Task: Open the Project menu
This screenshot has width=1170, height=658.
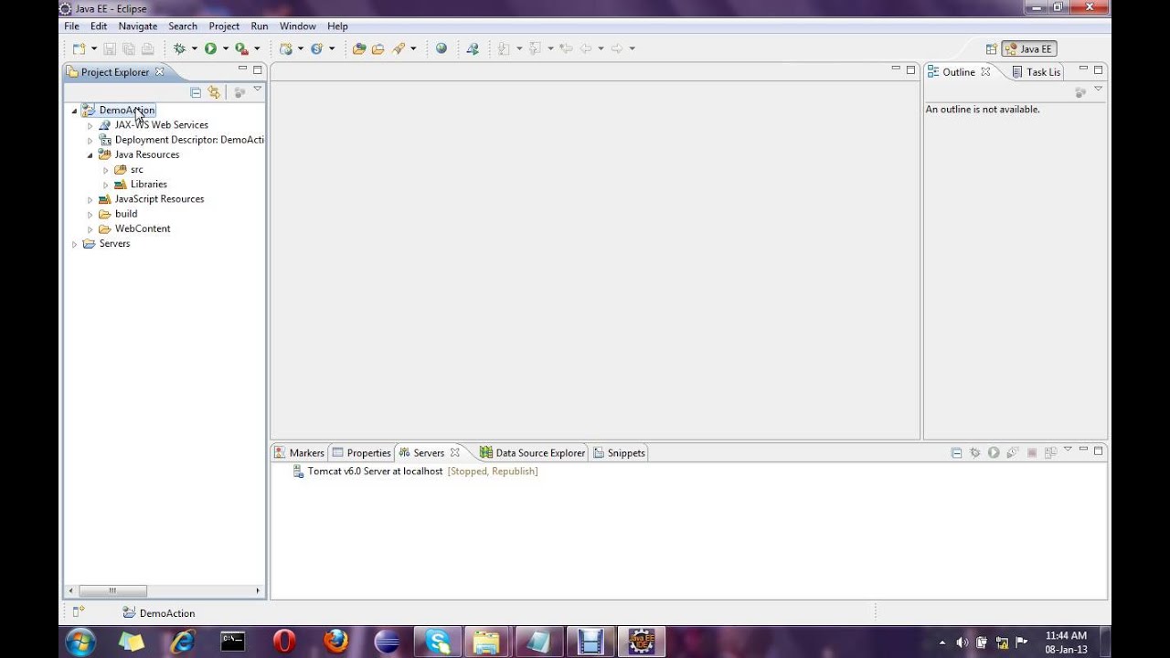Action: coord(224,27)
